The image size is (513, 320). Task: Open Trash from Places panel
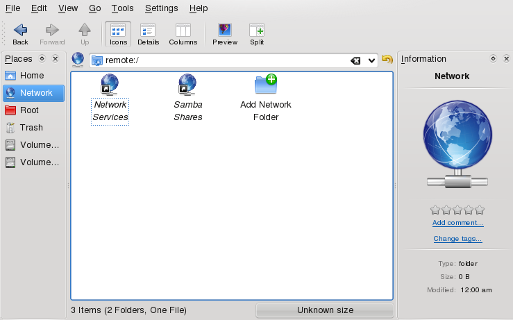pyautogui.click(x=33, y=128)
